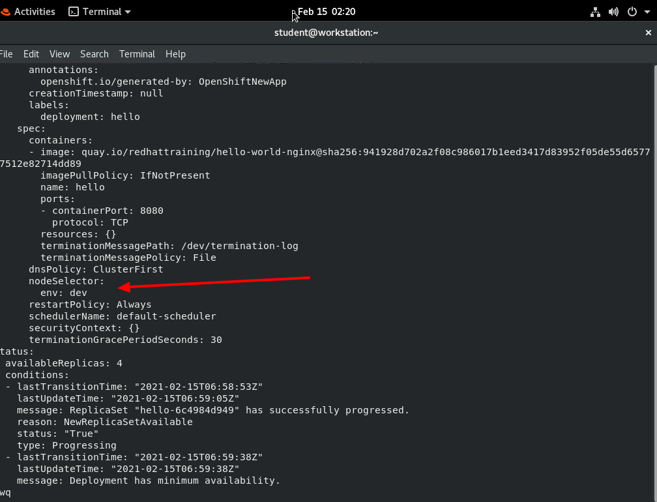657x502 pixels.
Task: Expand the system status menu arrow
Action: click(647, 11)
